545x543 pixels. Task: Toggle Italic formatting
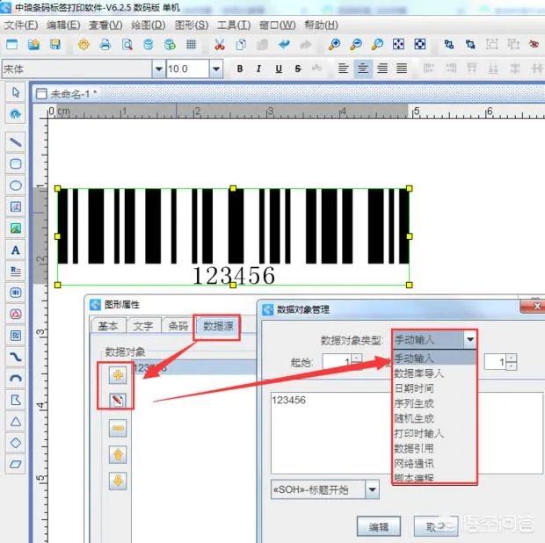click(259, 69)
